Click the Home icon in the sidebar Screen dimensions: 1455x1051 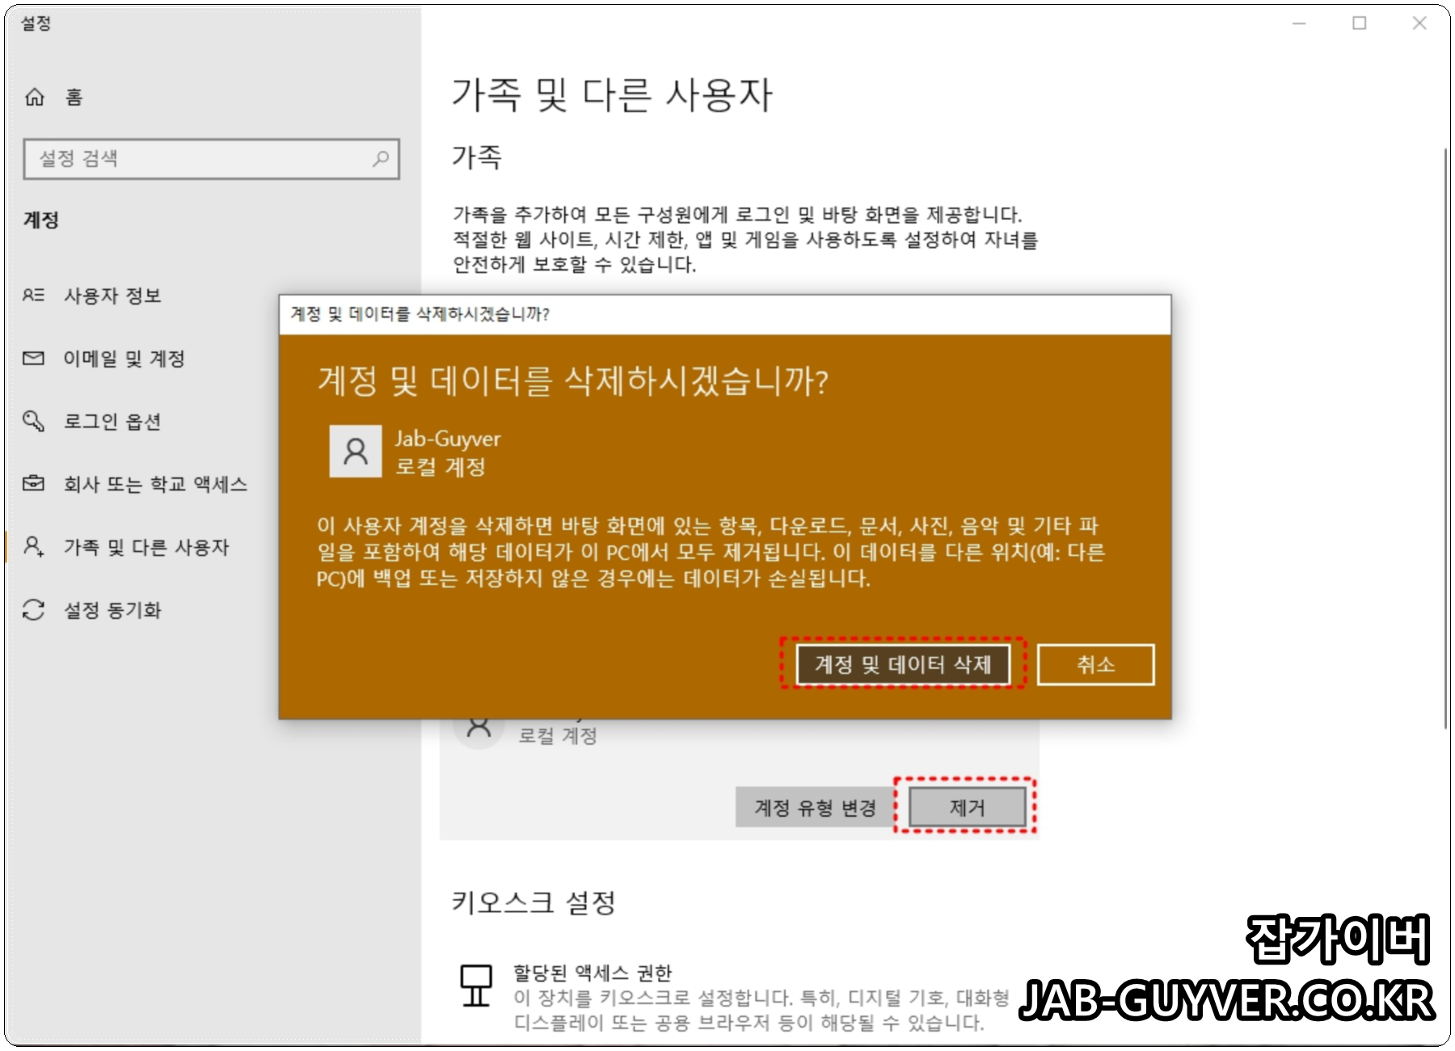point(34,96)
